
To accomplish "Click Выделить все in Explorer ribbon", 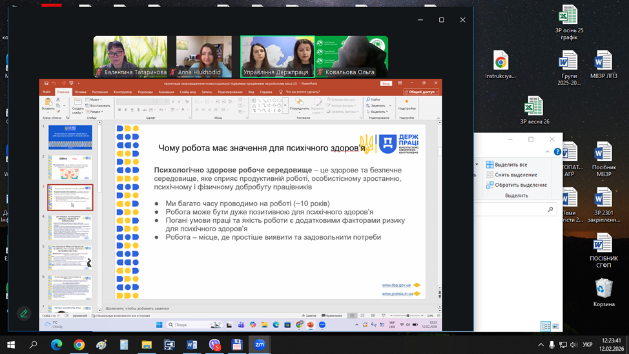I will click(x=511, y=165).
